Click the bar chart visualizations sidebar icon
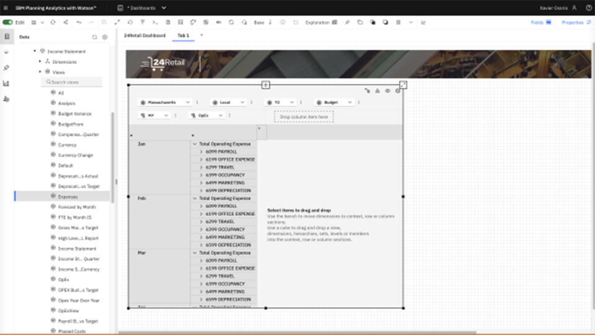The image size is (595, 335). (x=6, y=83)
